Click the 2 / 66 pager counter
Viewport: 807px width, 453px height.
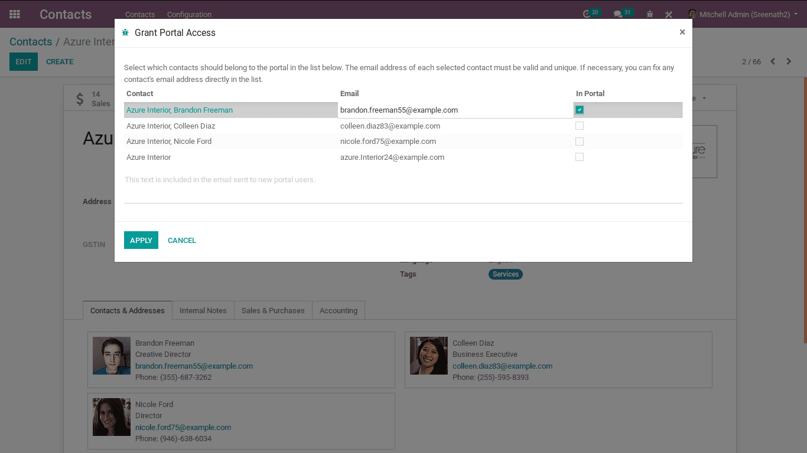(x=751, y=61)
